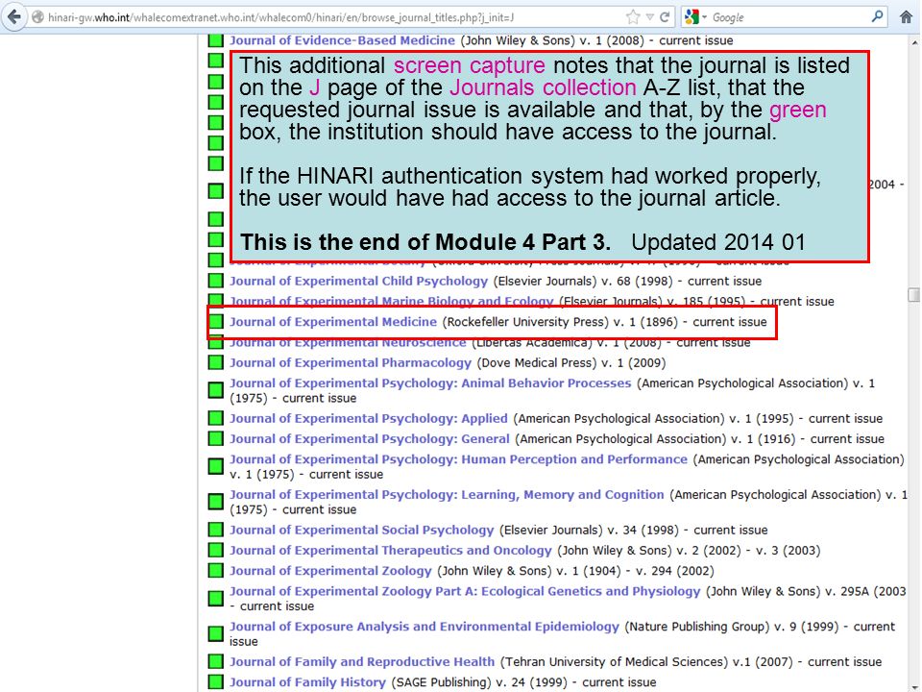Click the vertical scrollbar thumb
Image resolution: width=922 pixels, height=692 pixels.
913,294
